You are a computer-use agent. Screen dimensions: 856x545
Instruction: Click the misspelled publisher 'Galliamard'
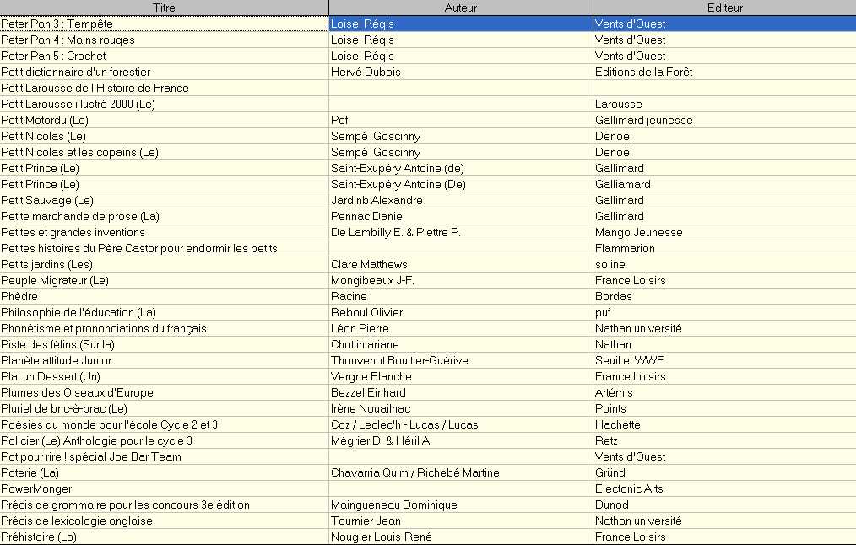(623, 184)
